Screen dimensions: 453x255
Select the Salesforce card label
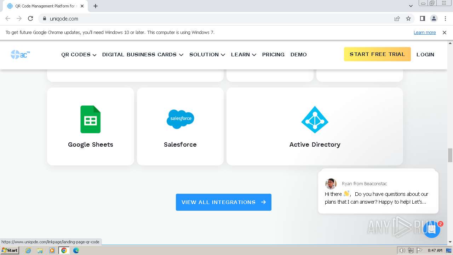coord(180,144)
